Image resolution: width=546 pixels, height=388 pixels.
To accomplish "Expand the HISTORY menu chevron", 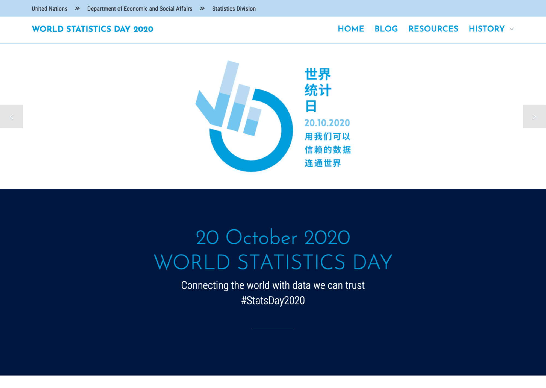I will [512, 29].
